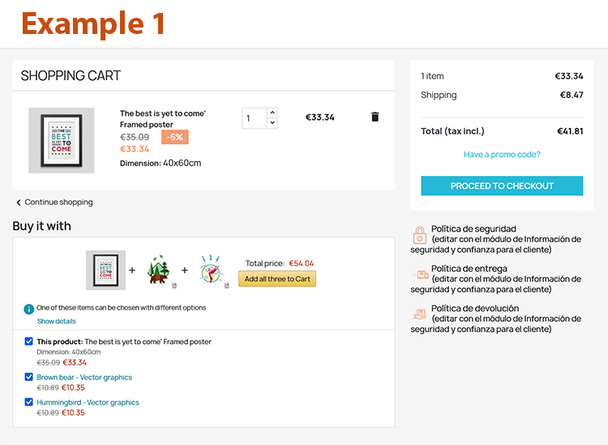Image resolution: width=608 pixels, height=445 pixels.
Task: Click the Brown bear bundle image
Action: coord(159,270)
